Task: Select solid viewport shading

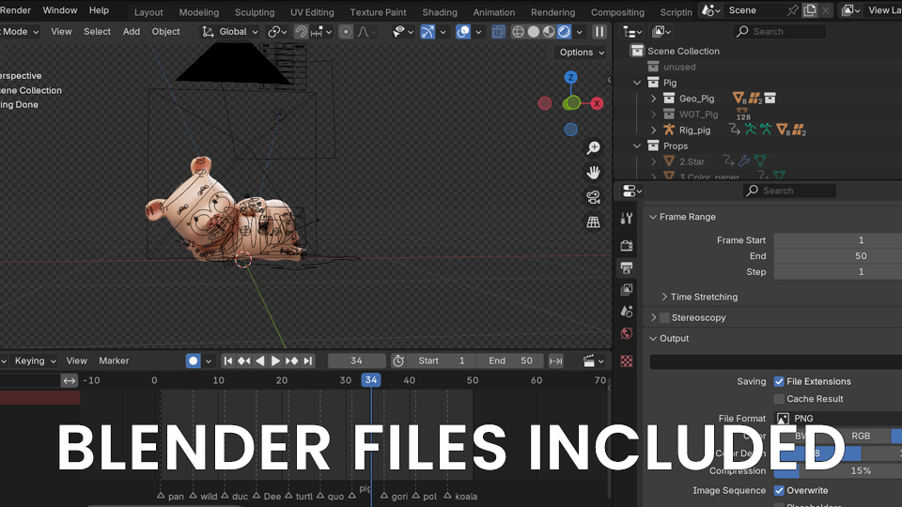Action: click(x=534, y=32)
